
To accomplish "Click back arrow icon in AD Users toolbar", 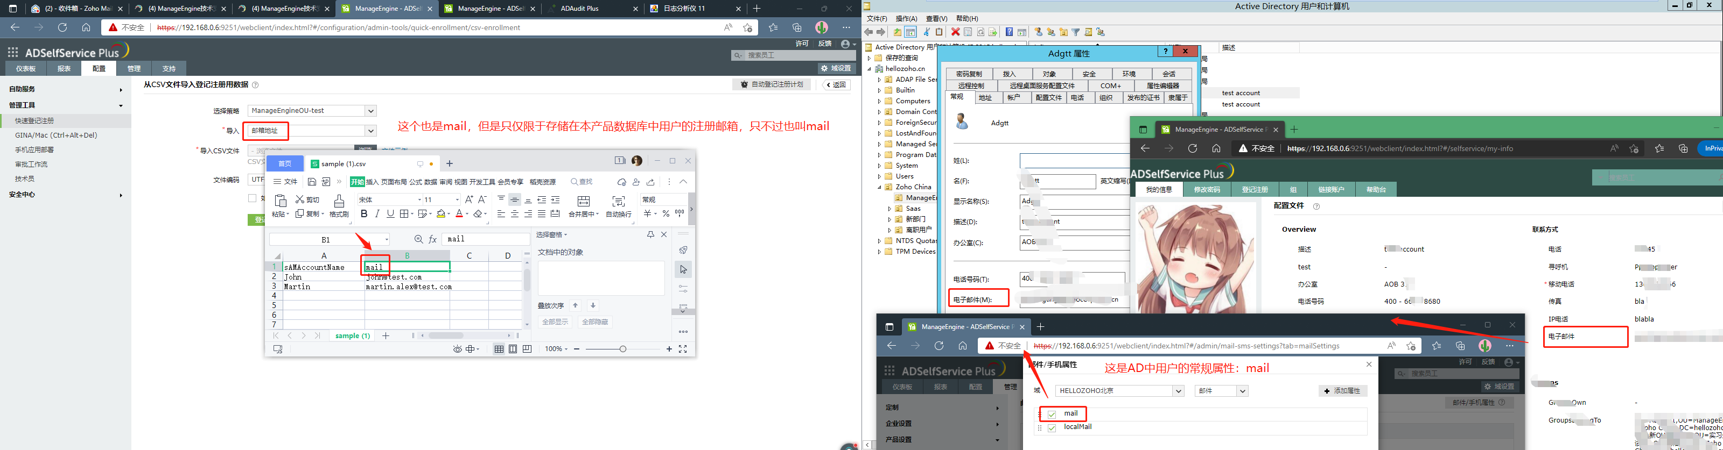I will 869,32.
